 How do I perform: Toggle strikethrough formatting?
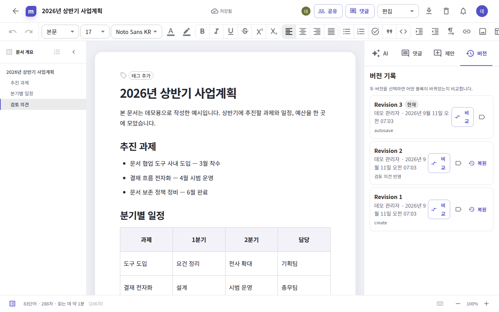click(245, 32)
